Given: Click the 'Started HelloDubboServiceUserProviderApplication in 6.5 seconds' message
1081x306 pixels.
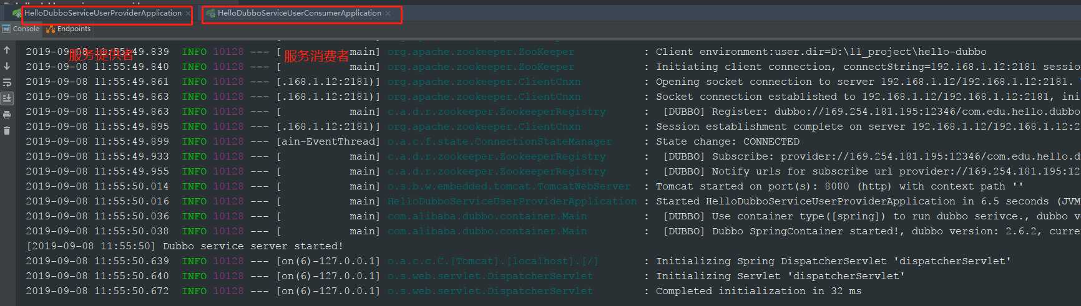Looking at the screenshot, I should pyautogui.click(x=868, y=201).
